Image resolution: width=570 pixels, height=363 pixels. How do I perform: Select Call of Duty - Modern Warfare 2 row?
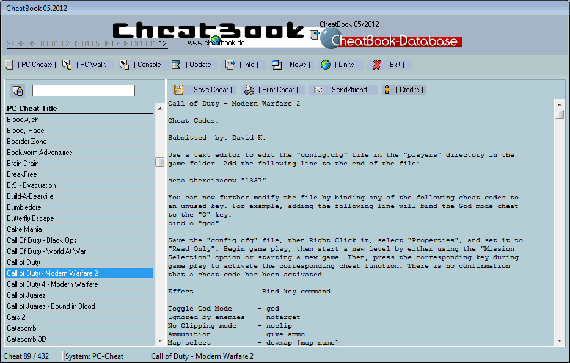point(79,273)
